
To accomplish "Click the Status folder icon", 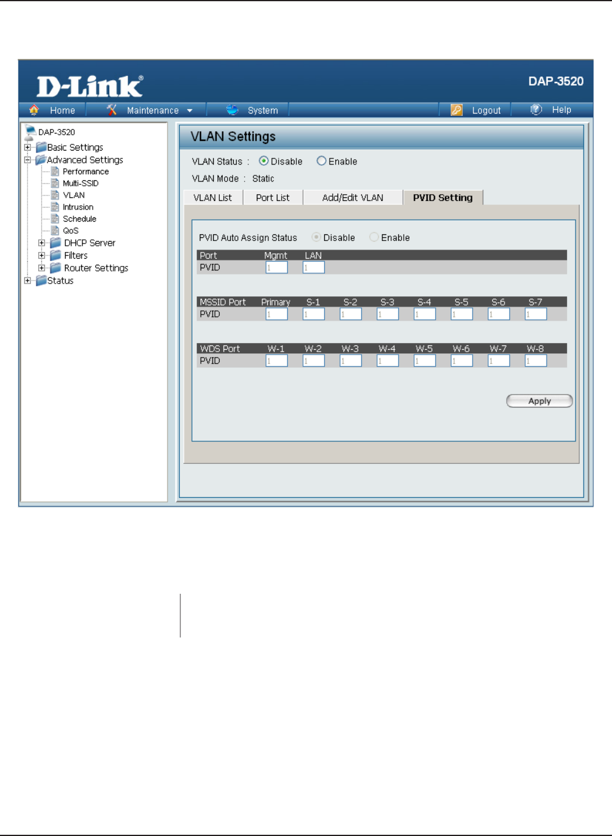I will (41, 280).
